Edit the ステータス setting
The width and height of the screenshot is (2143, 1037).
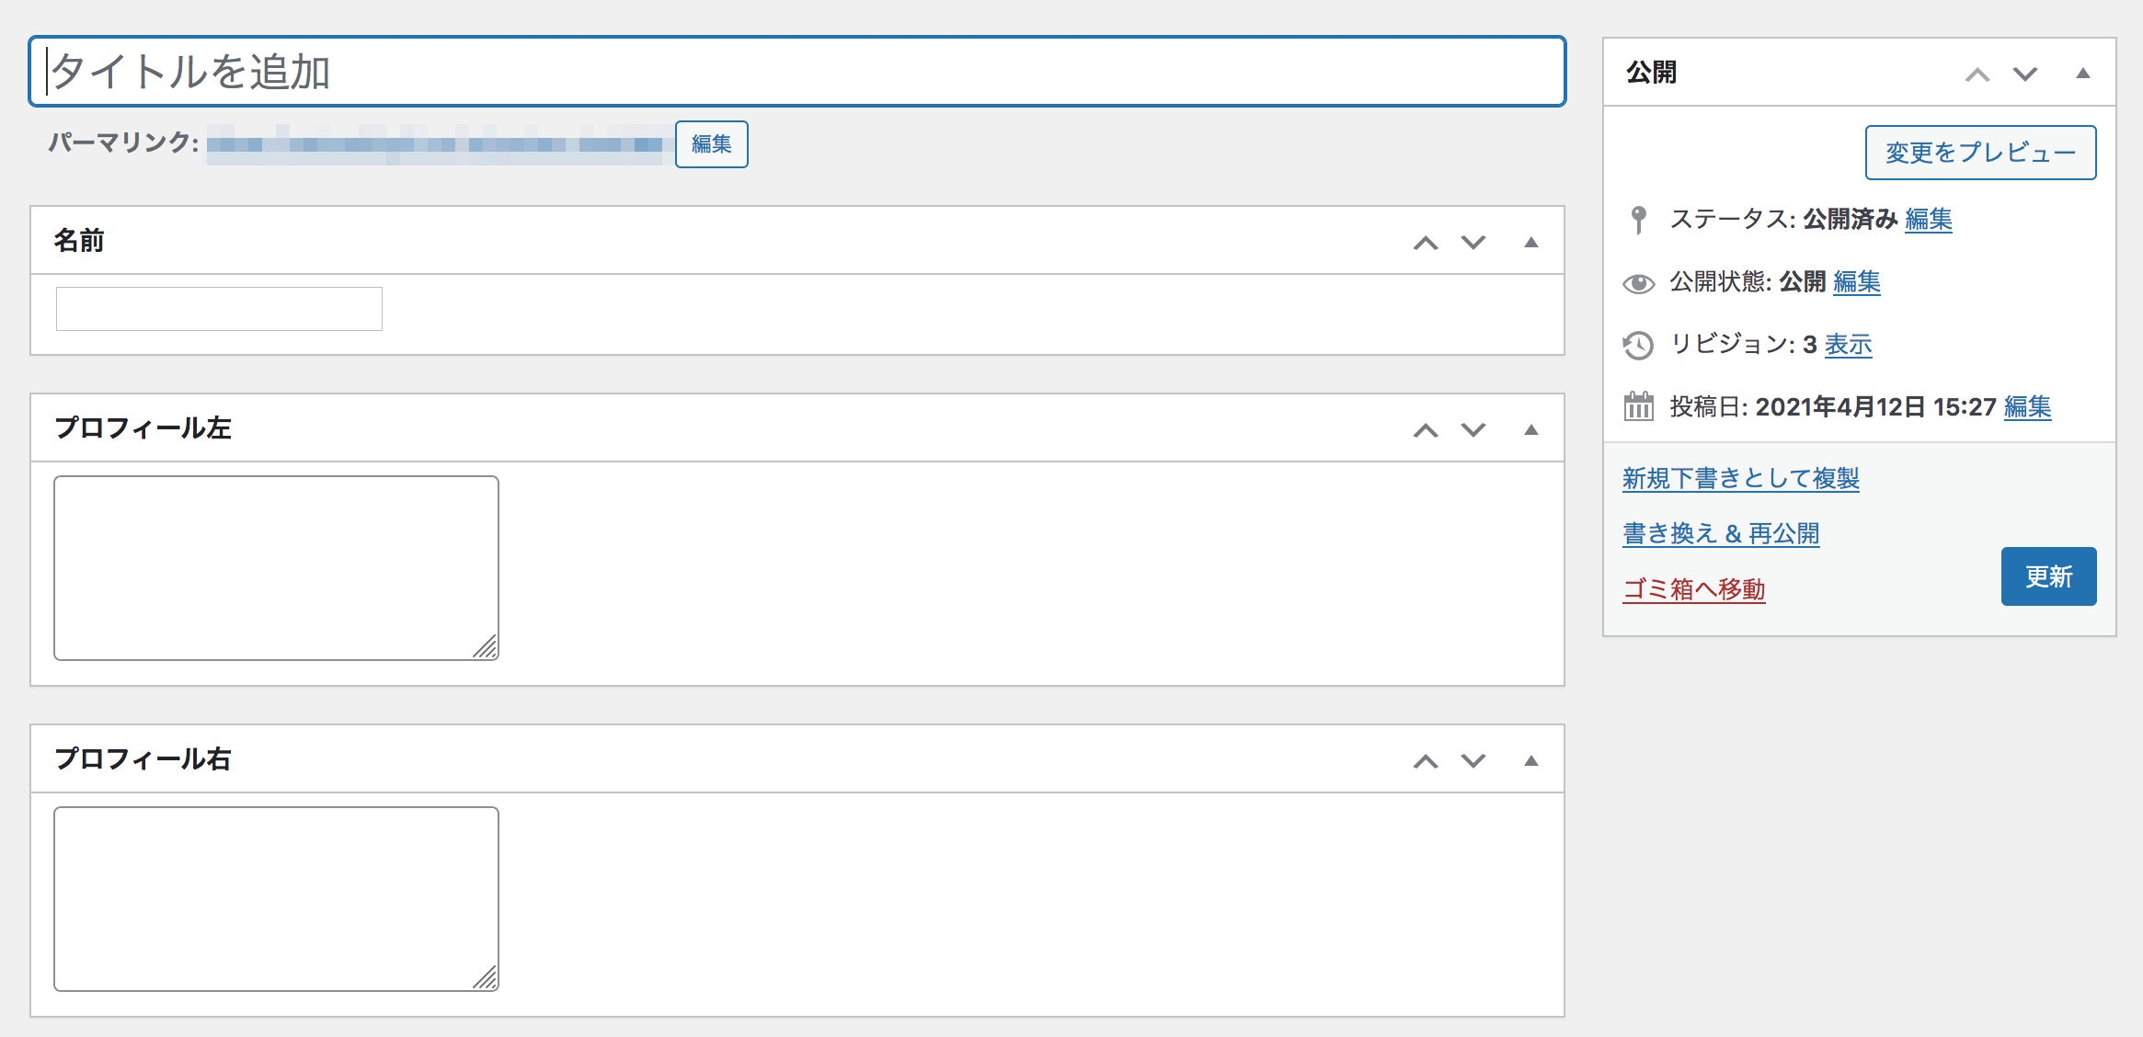click(x=1929, y=220)
